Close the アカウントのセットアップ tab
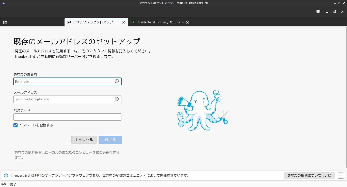The height and width of the screenshot is (187, 347). coord(124,22)
